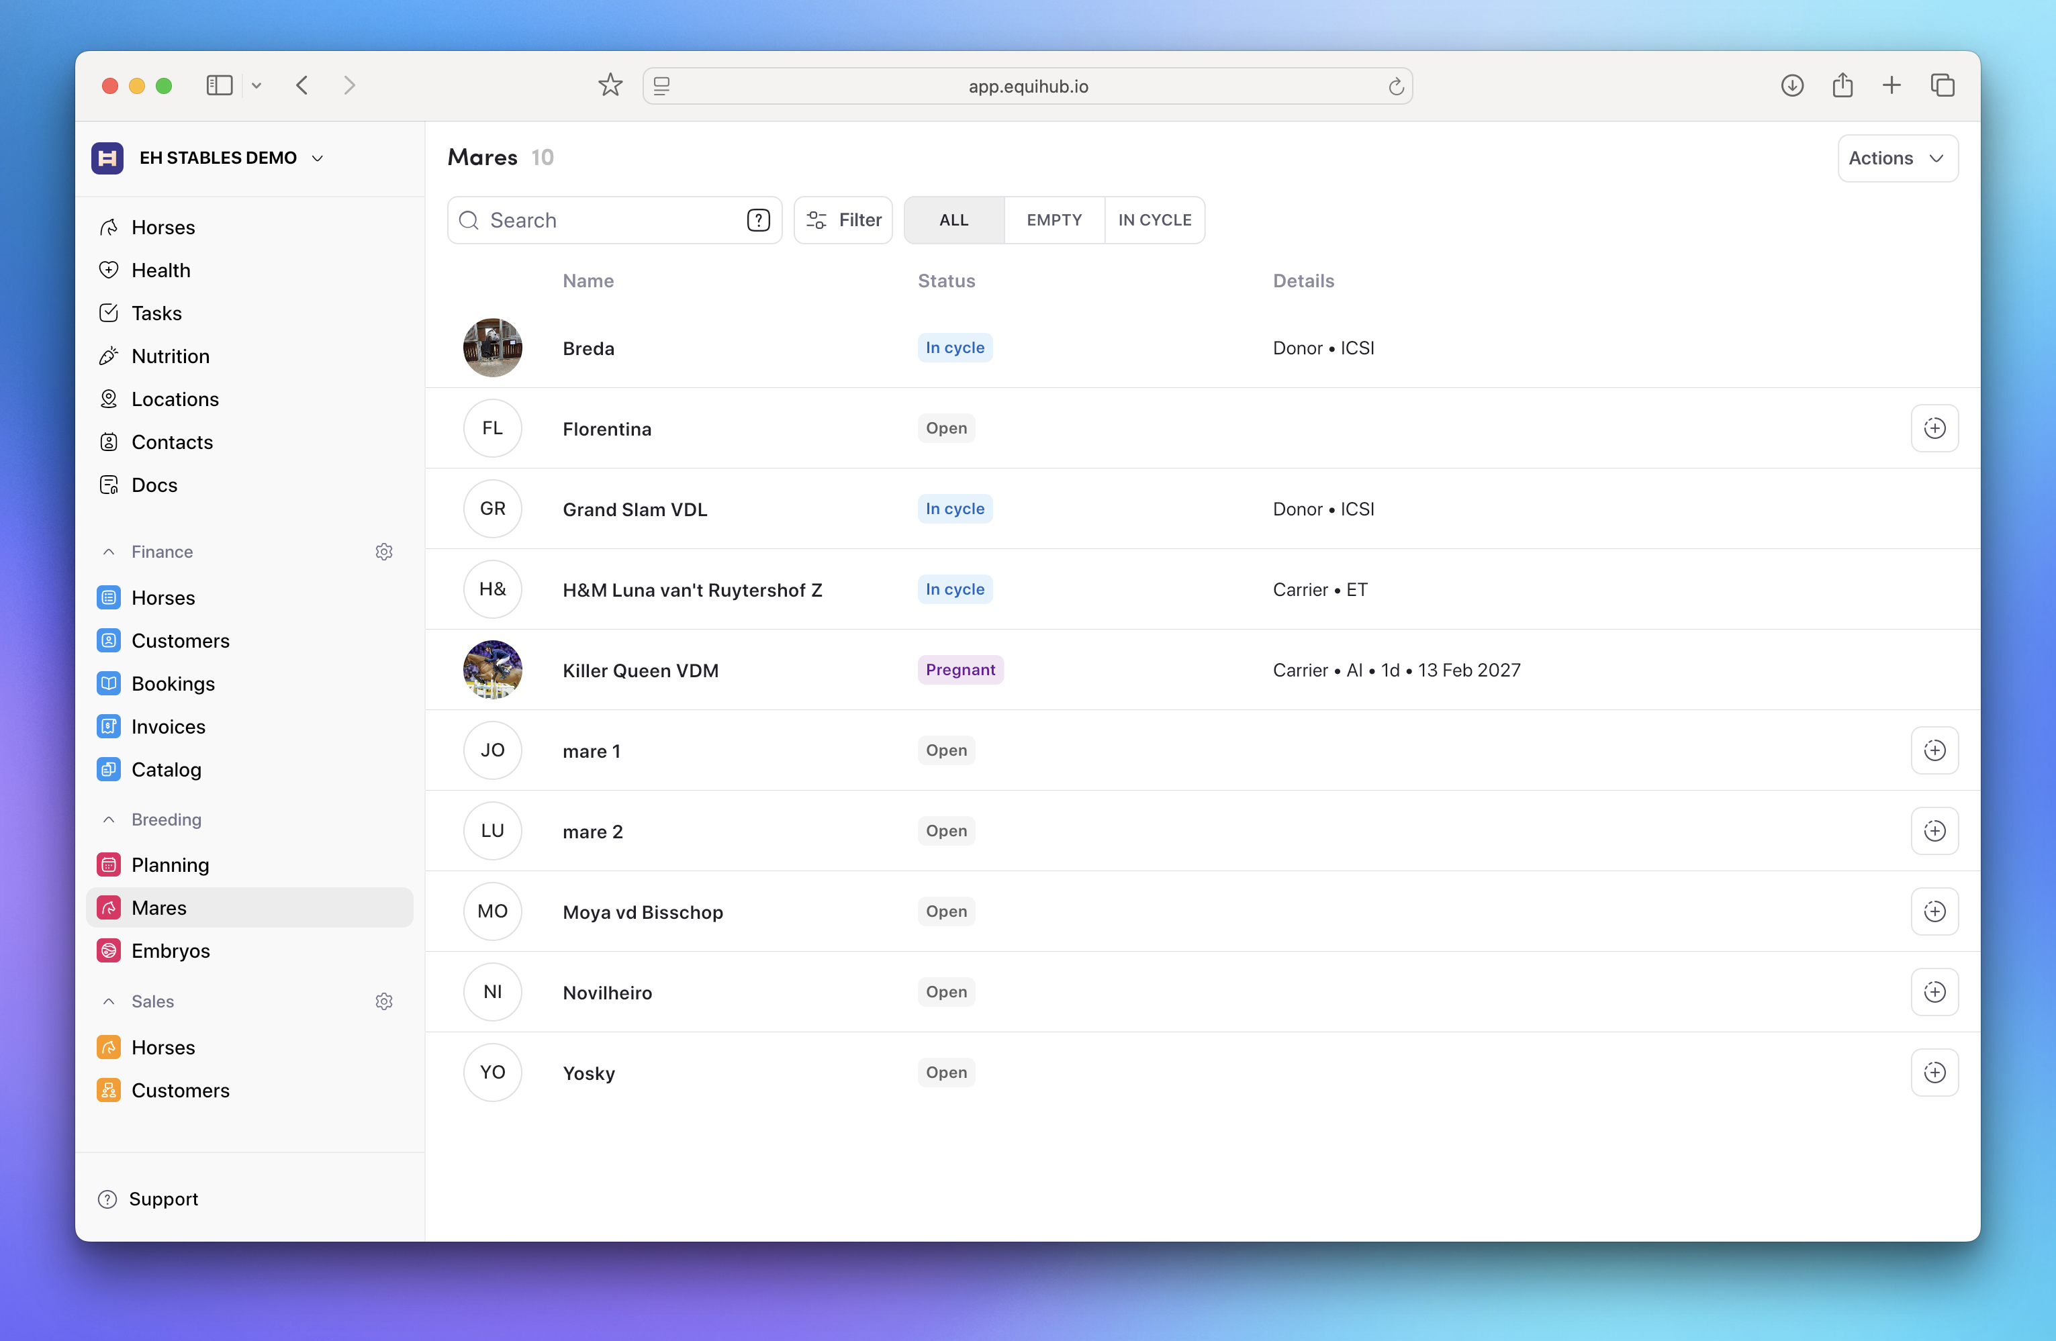Open the Filter button
The image size is (2056, 1341).
tap(842, 220)
